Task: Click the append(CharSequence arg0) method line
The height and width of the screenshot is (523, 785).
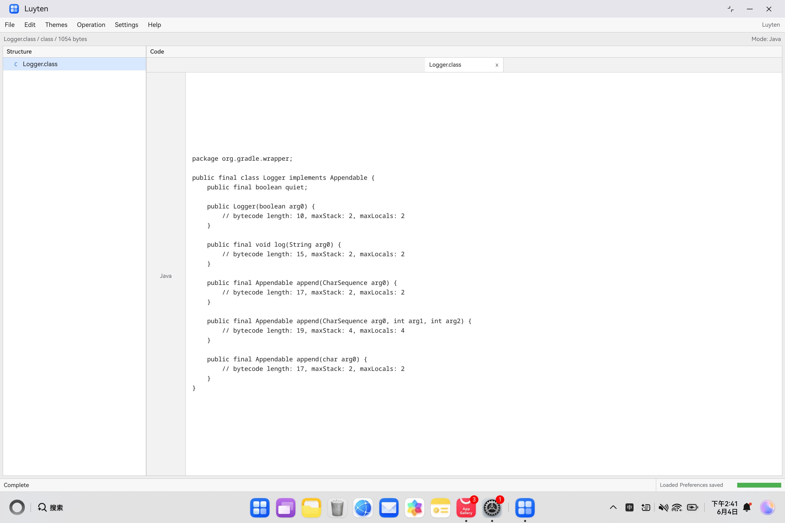Action: pyautogui.click(x=302, y=283)
